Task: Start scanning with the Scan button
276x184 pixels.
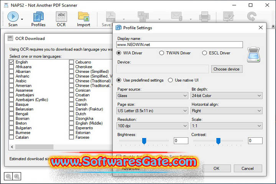Action: coord(13,19)
